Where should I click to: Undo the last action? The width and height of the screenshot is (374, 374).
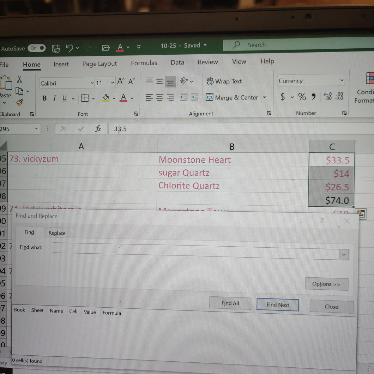69,48
